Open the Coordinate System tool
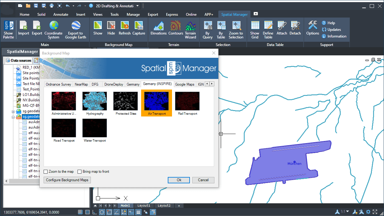Viewport: 384px width, 216px height. coord(54,30)
